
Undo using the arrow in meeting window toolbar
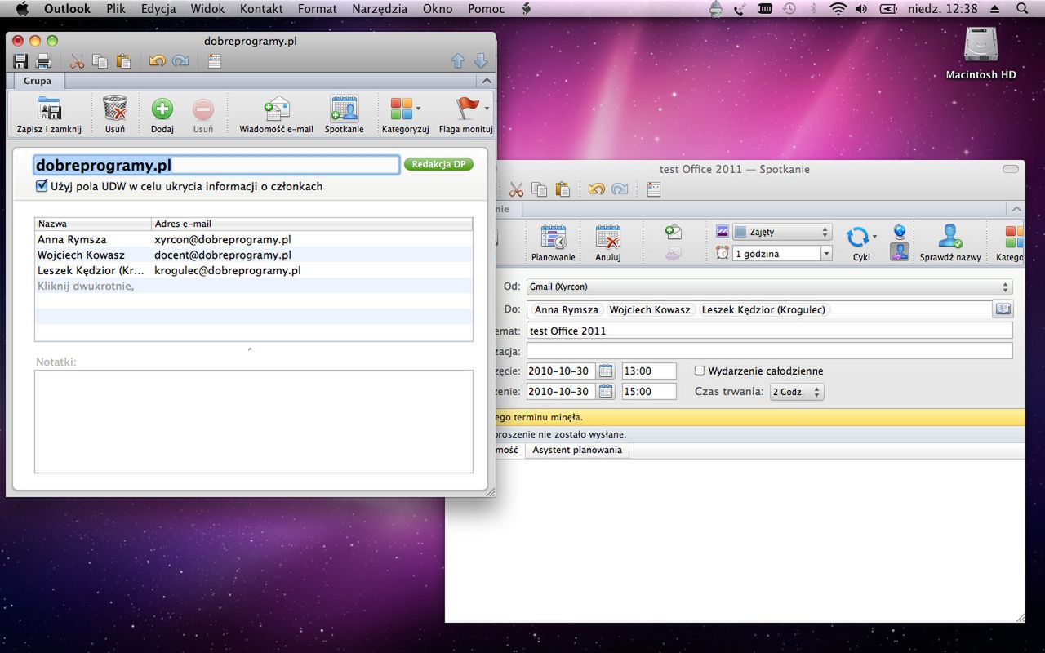pos(597,189)
